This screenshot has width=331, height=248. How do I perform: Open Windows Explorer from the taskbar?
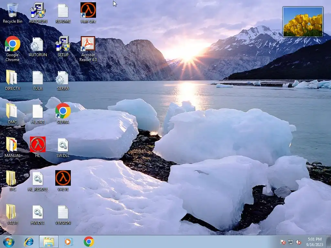tap(49, 242)
